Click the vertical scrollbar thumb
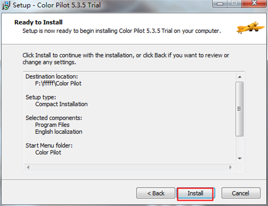This screenshot has width=268, height=206. point(240,108)
